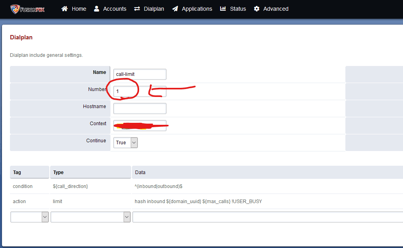Click the FusionPBX logo
Screen dimensions: 403x248
tap(27, 9)
